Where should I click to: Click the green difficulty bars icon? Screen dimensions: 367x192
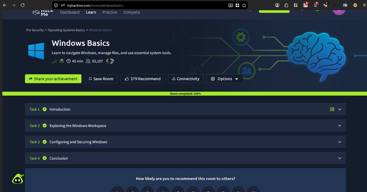click(54, 61)
